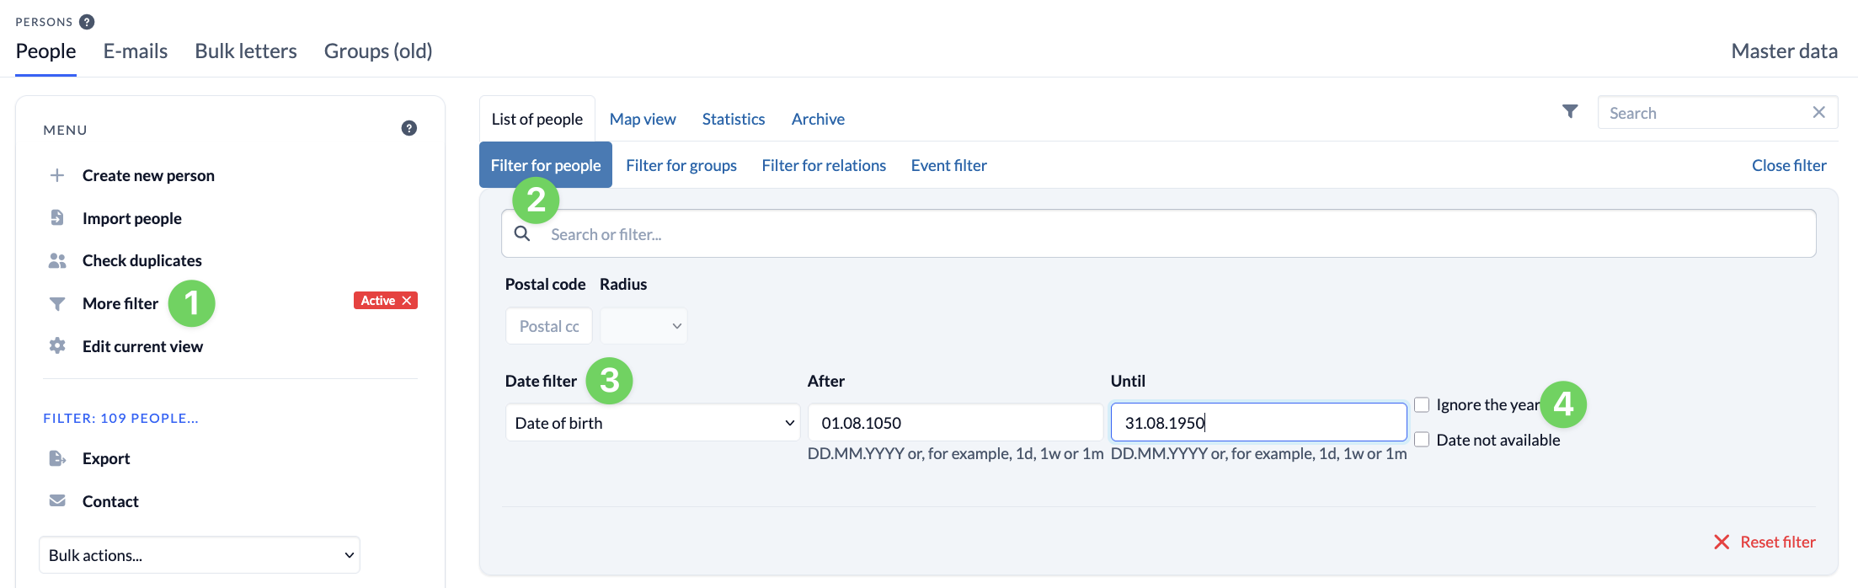Click Import people menu entry
The height and width of the screenshot is (588, 1858).
coord(132,218)
